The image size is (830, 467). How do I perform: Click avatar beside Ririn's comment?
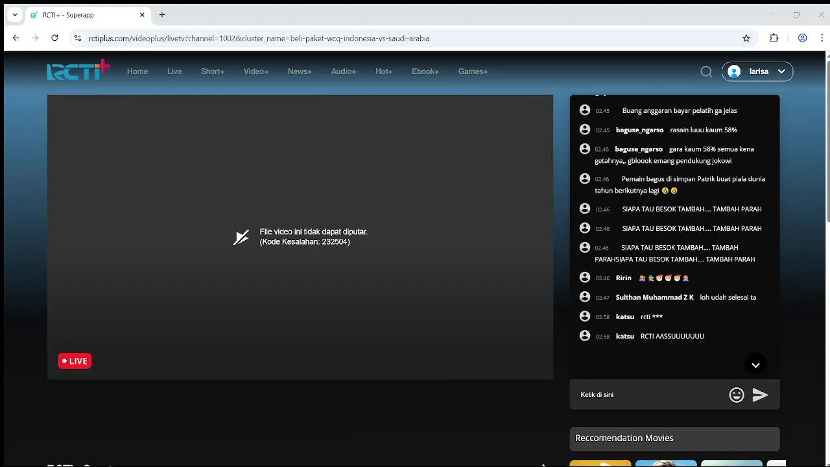(x=585, y=278)
